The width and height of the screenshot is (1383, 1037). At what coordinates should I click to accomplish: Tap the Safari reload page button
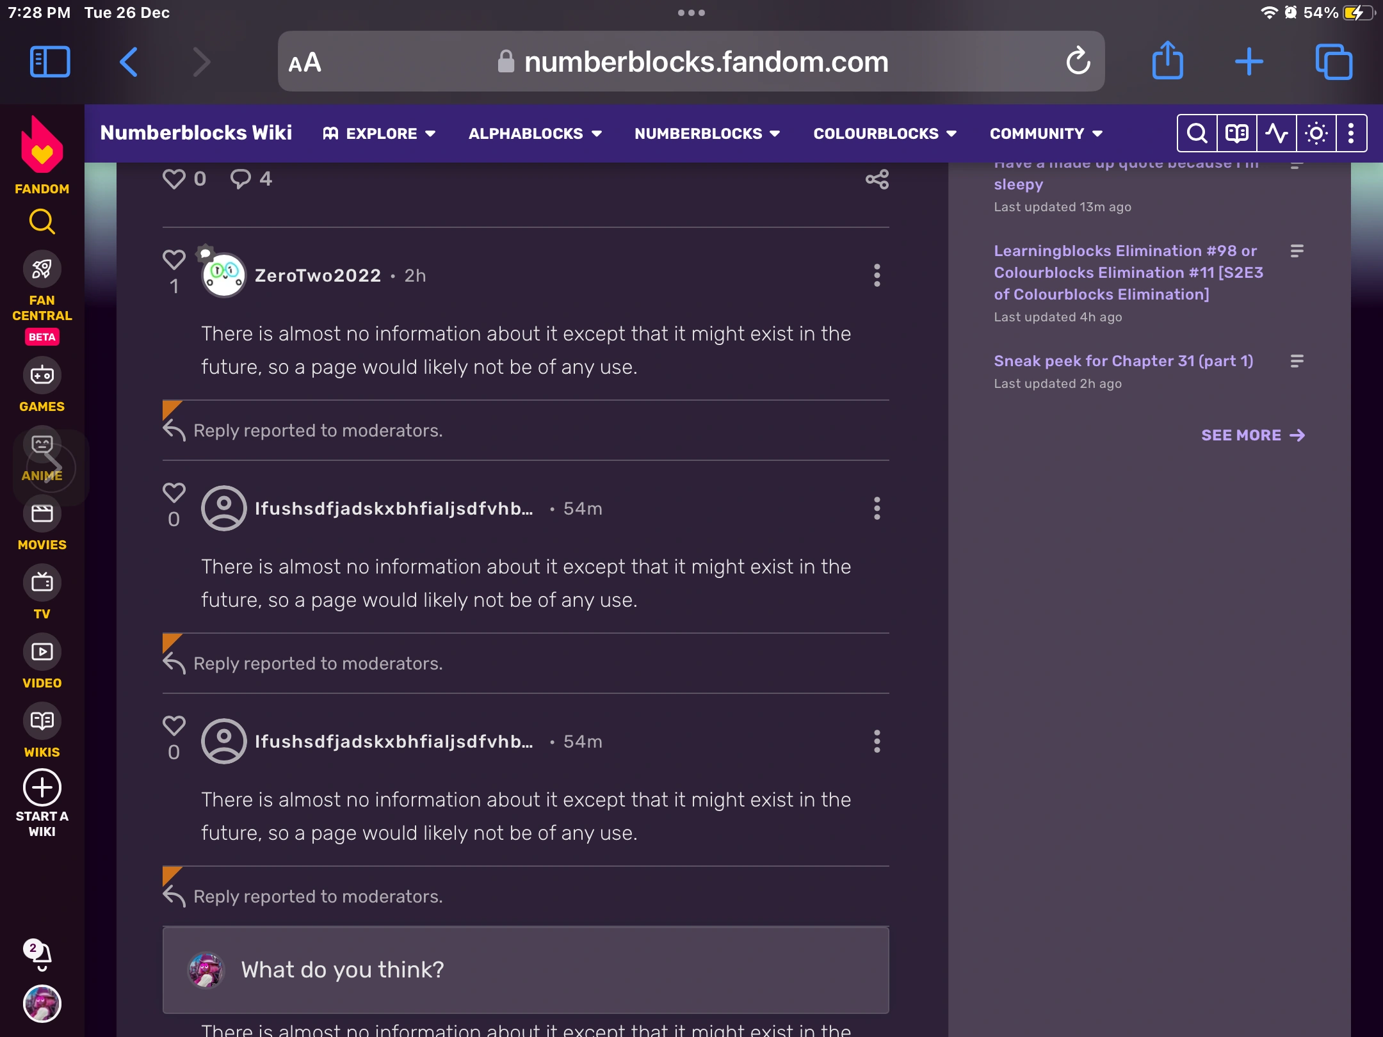(x=1078, y=61)
